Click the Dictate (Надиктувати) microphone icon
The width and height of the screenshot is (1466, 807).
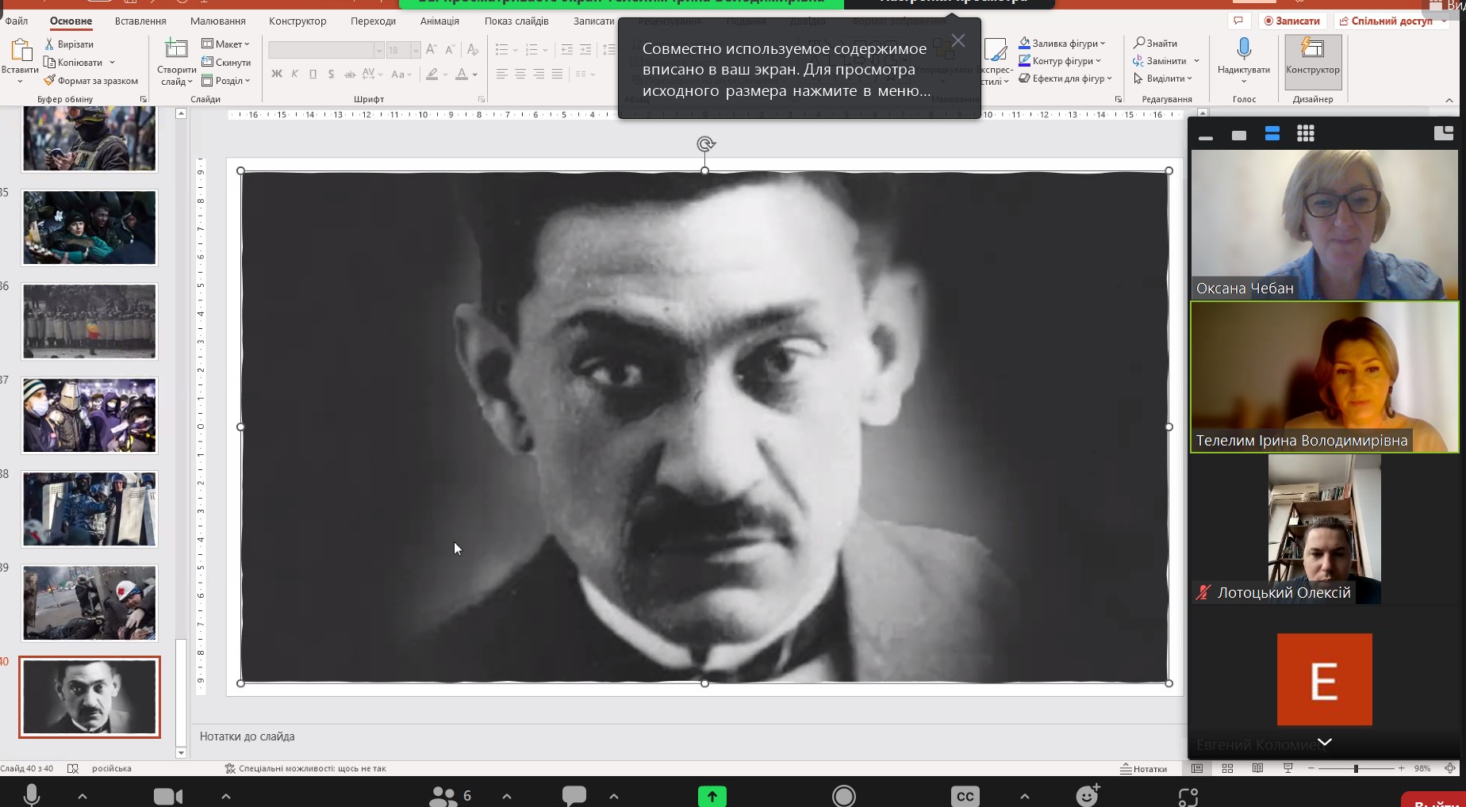point(1243,51)
